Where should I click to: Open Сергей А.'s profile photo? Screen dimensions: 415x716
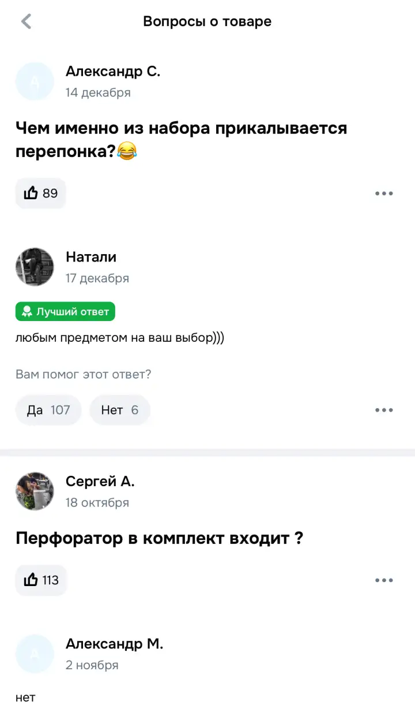(35, 491)
